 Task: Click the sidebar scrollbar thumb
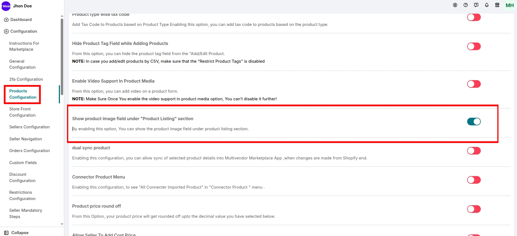(x=62, y=57)
